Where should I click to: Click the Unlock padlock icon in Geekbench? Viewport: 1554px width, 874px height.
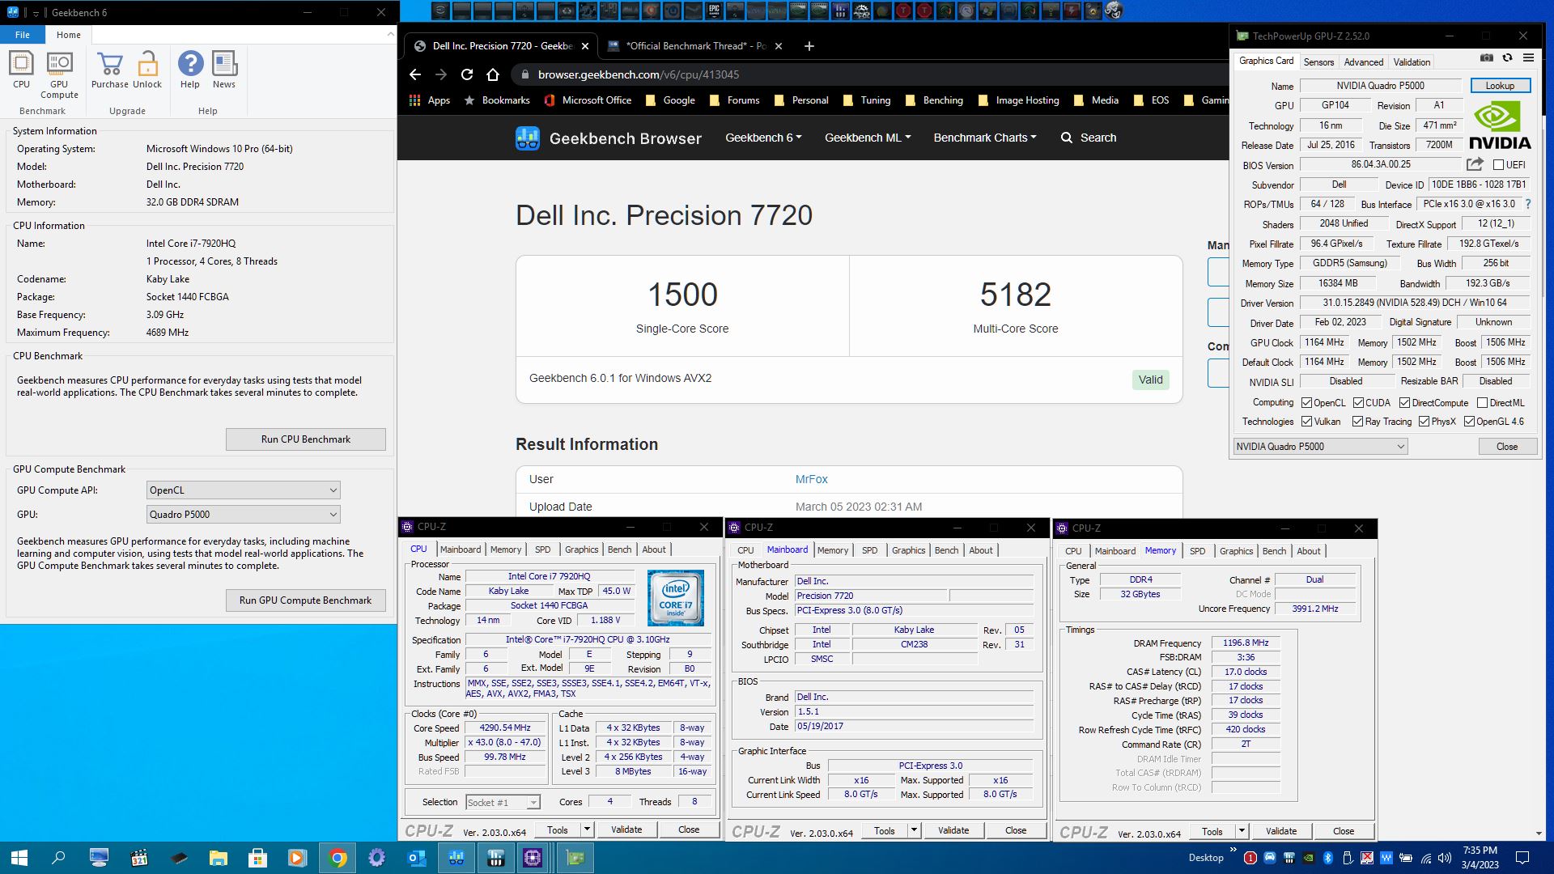pyautogui.click(x=147, y=70)
